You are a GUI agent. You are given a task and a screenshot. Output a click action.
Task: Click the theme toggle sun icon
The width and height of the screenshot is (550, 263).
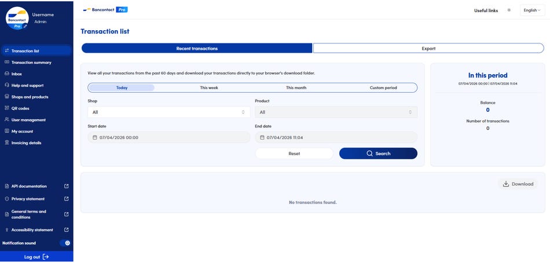[509, 10]
